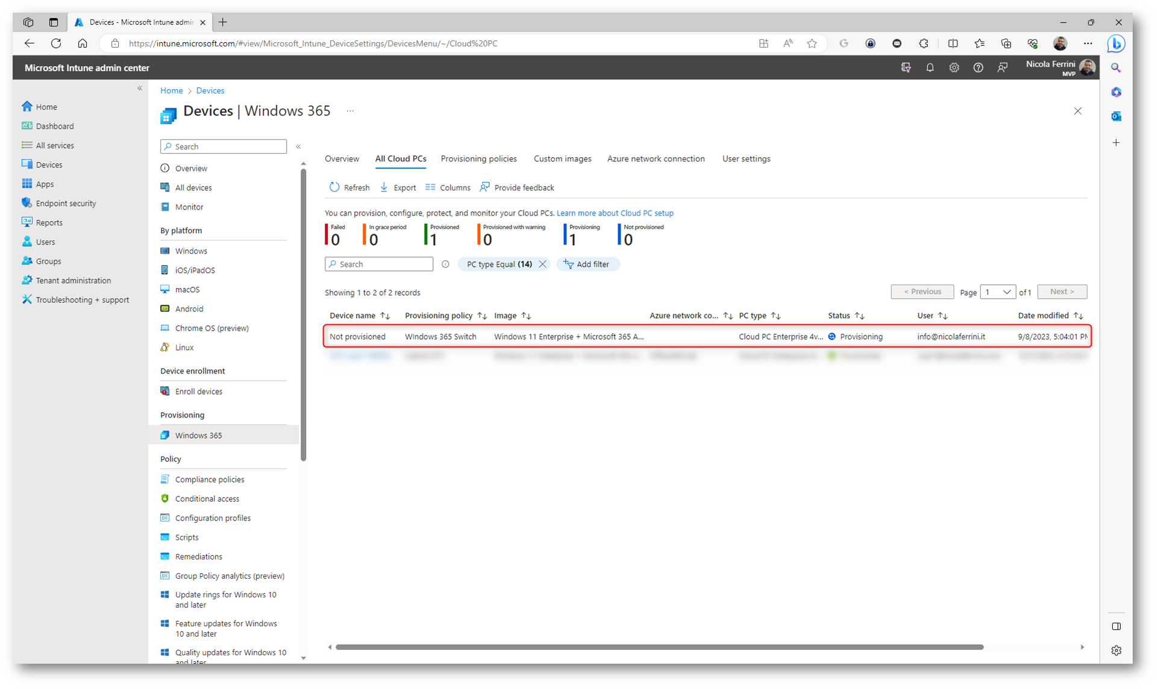Screen dimensions: 1158x689
Task: Open the ellipsis menu beside Windows 365 title
Action: [x=350, y=111]
